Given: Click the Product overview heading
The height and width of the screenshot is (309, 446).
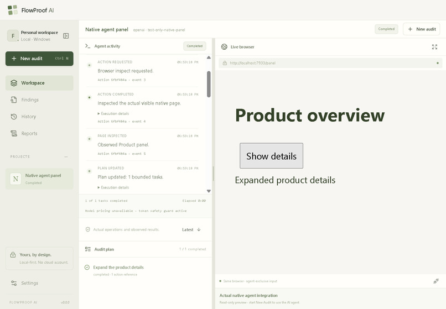Looking at the screenshot, I should pos(310,116).
